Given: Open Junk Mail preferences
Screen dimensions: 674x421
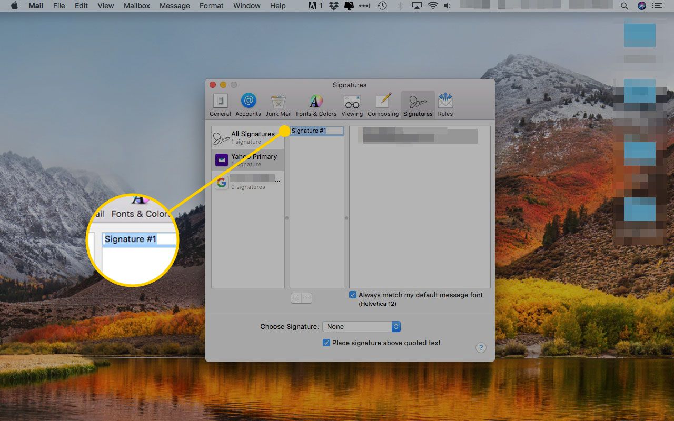Looking at the screenshot, I should click(278, 105).
